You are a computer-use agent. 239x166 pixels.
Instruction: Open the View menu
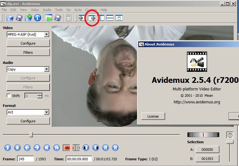click(23, 10)
